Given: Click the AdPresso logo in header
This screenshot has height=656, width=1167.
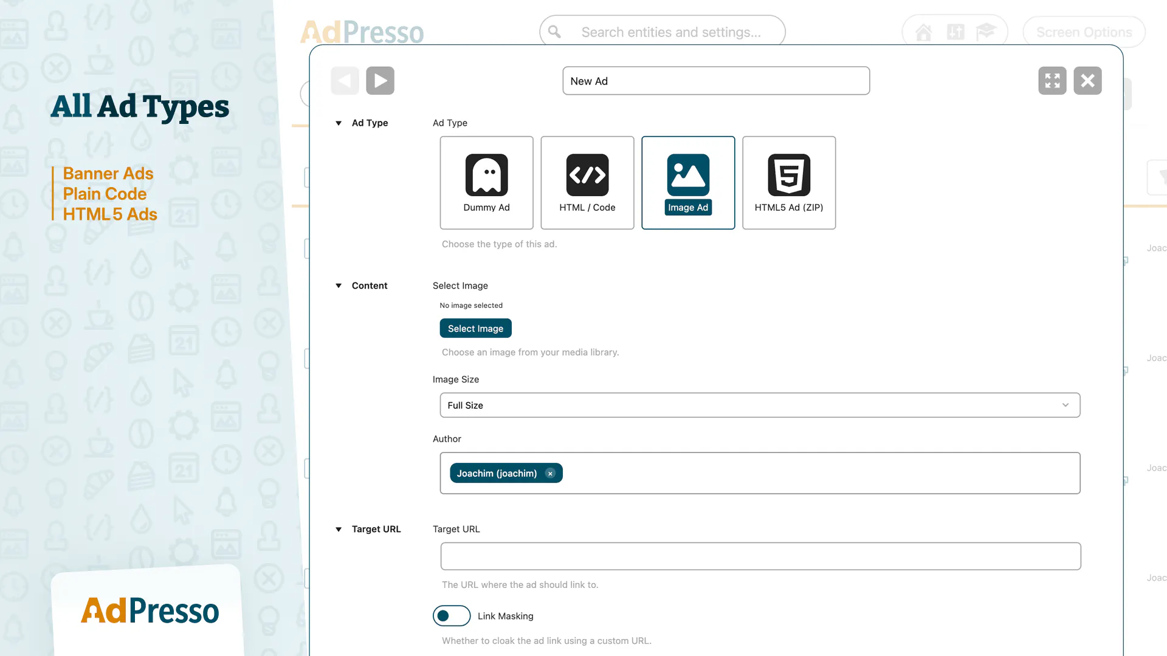Looking at the screenshot, I should pos(362,32).
